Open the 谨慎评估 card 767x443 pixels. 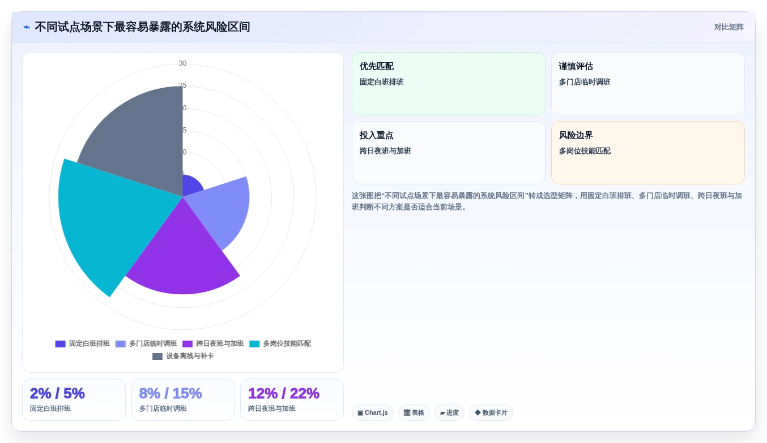click(647, 84)
